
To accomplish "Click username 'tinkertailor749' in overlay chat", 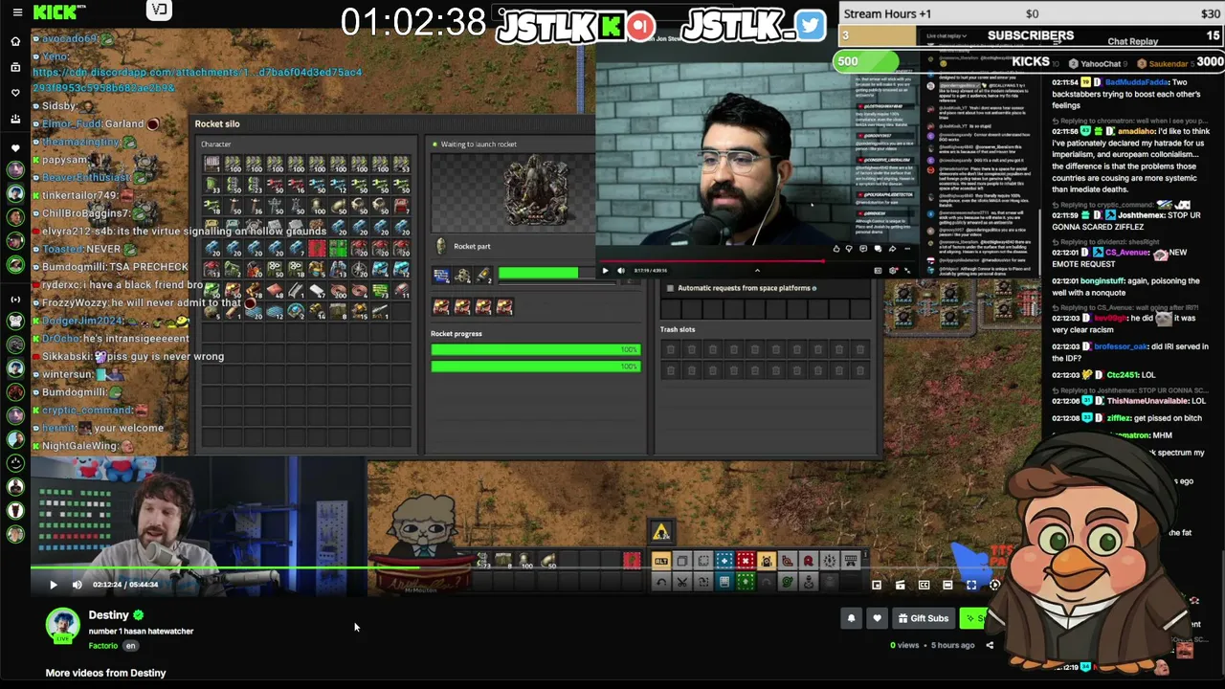I will point(78,195).
